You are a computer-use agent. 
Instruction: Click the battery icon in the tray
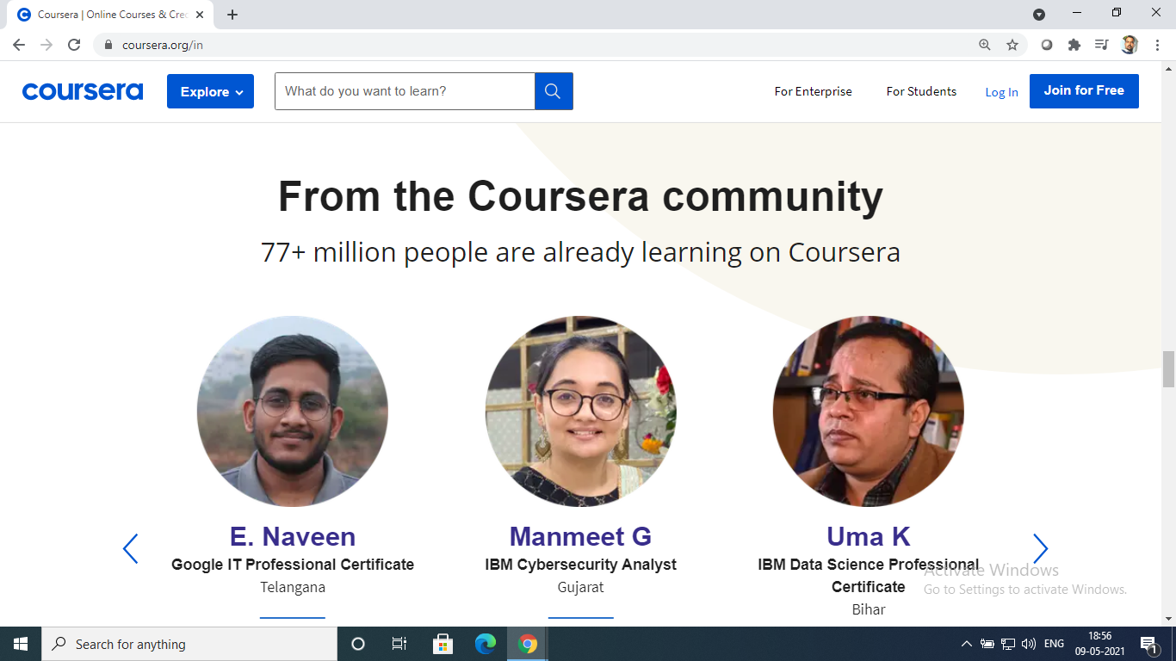(x=987, y=644)
